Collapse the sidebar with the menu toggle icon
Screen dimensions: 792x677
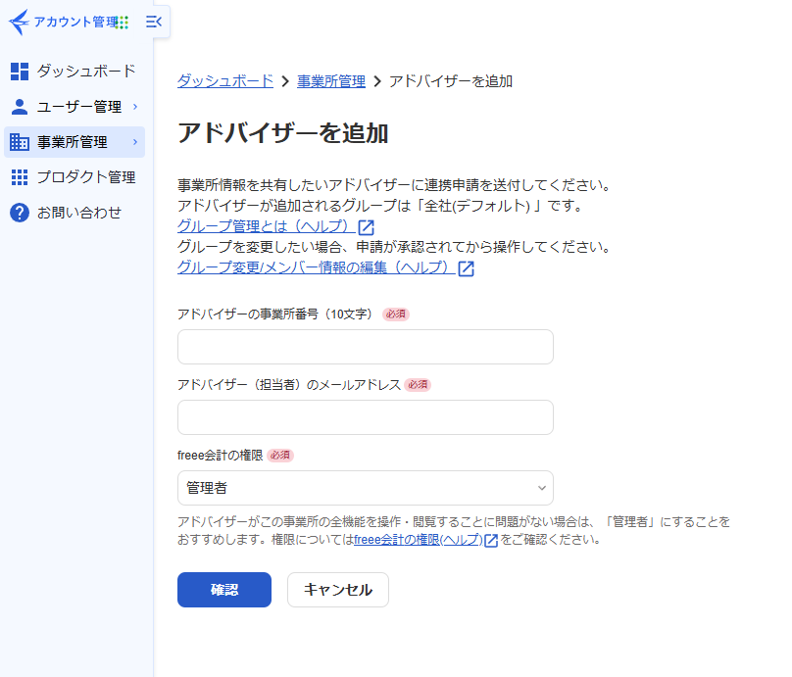[153, 22]
